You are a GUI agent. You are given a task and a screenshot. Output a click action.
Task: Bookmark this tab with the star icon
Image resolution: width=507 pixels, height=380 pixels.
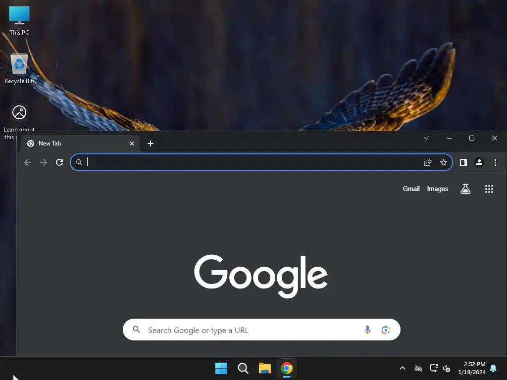[444, 162]
